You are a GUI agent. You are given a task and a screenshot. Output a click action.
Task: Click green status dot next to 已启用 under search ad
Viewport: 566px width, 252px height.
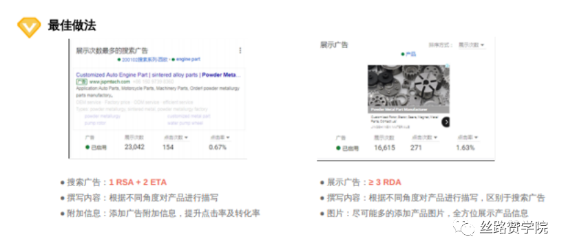(x=87, y=147)
